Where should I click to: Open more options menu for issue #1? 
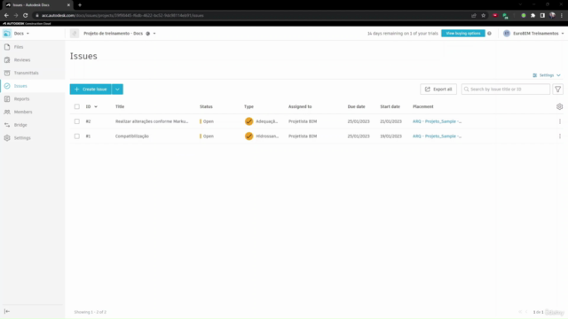560,136
